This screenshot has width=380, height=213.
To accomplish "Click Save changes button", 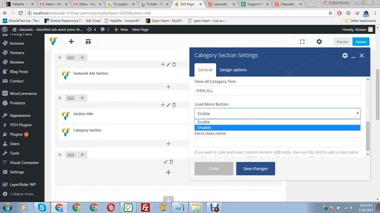I will [255, 169].
